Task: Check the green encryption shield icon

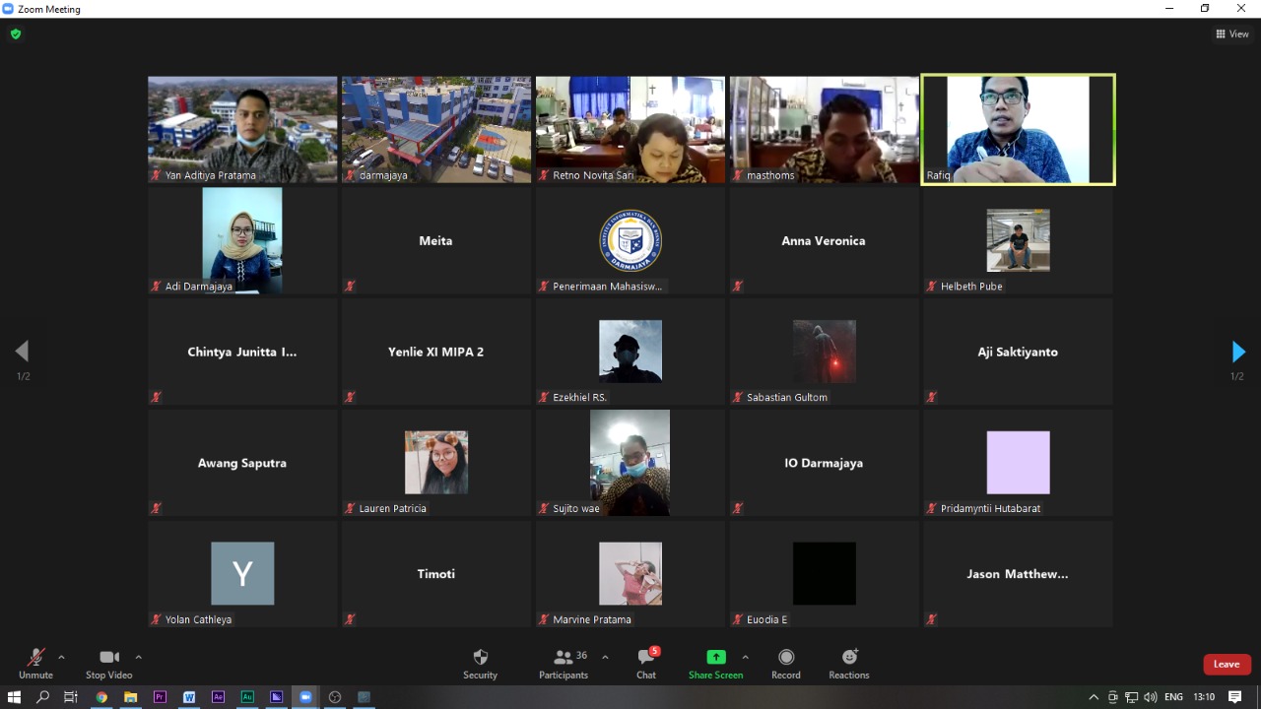Action: [15, 33]
